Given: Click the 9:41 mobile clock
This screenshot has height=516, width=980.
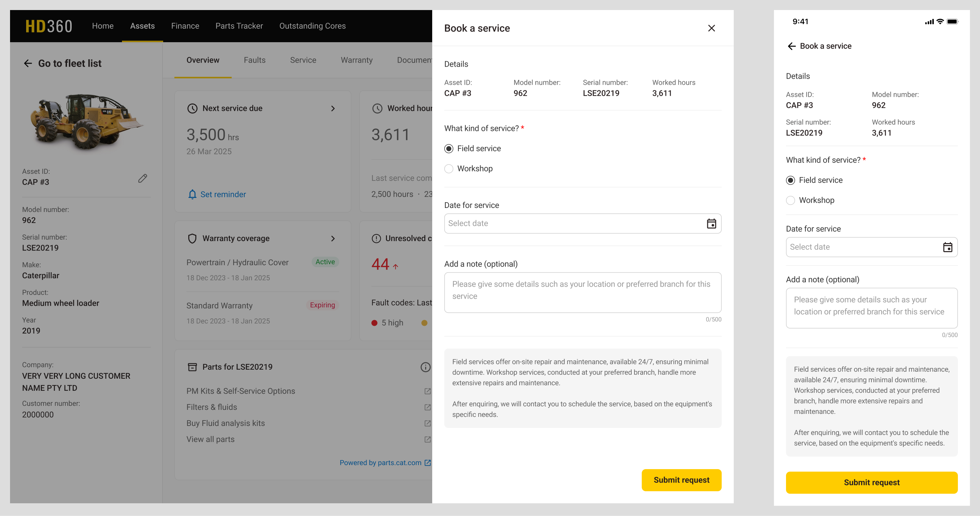Looking at the screenshot, I should pyautogui.click(x=800, y=22).
